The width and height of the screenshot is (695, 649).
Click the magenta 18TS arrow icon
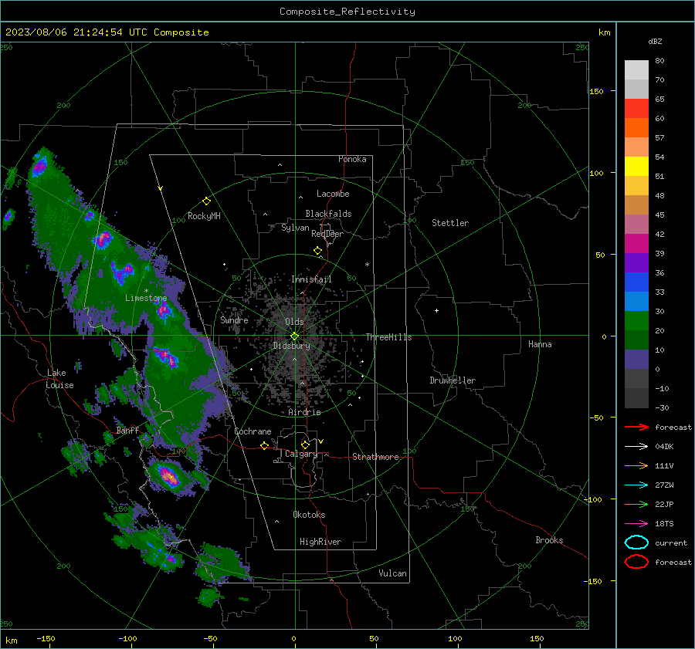point(636,524)
